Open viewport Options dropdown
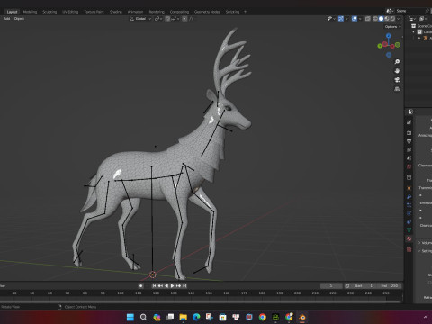 pyautogui.click(x=392, y=27)
